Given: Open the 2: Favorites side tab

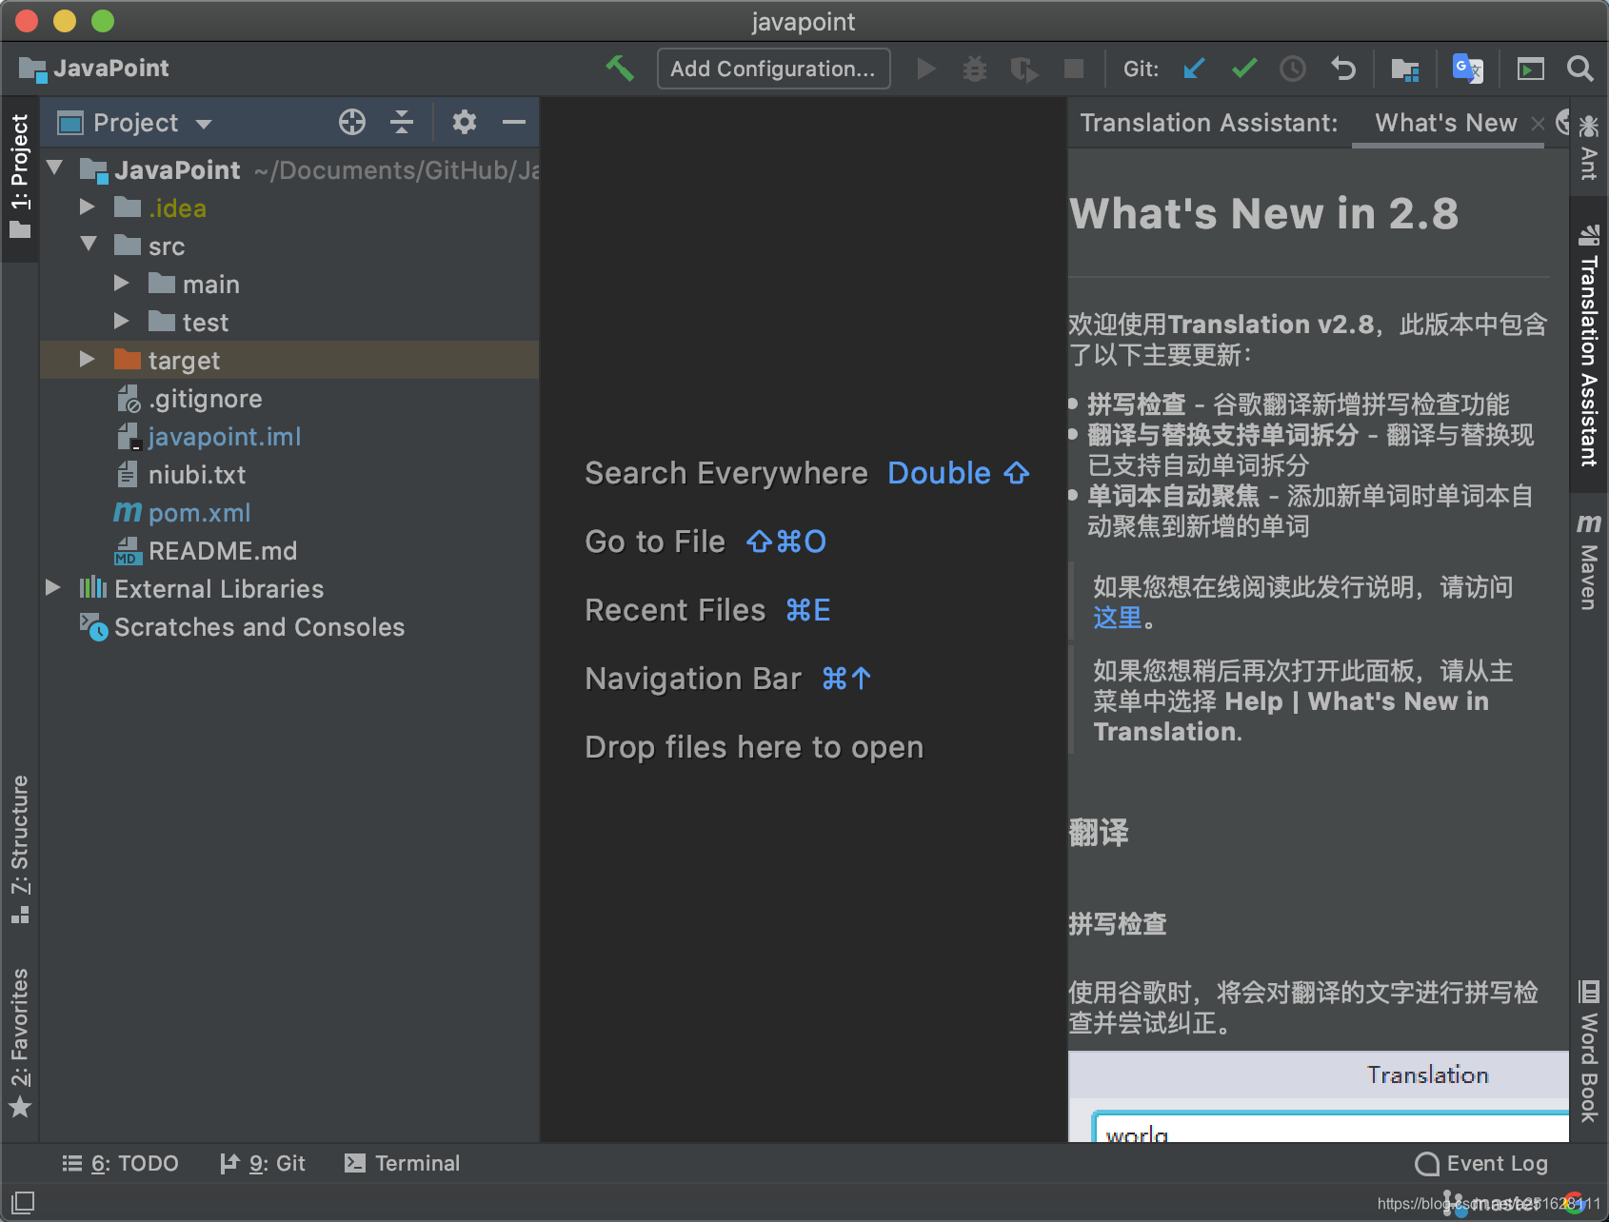Looking at the screenshot, I should click(x=20, y=1042).
